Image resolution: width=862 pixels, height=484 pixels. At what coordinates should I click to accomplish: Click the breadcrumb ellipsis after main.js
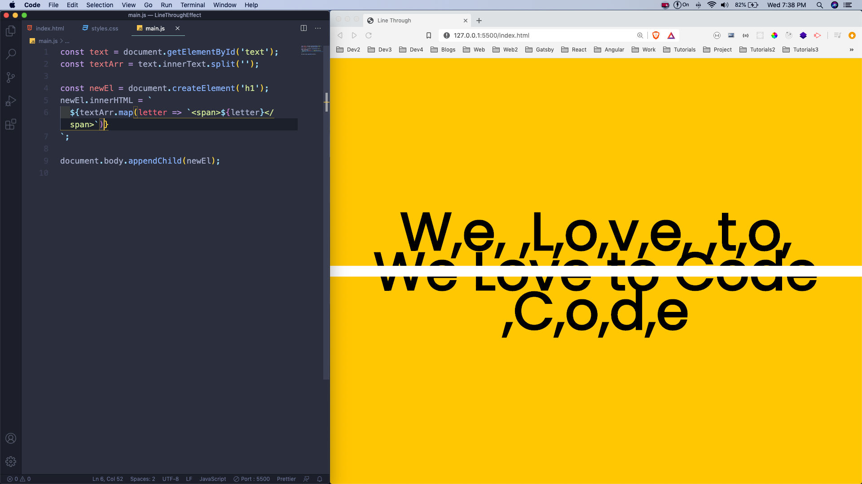tap(67, 41)
